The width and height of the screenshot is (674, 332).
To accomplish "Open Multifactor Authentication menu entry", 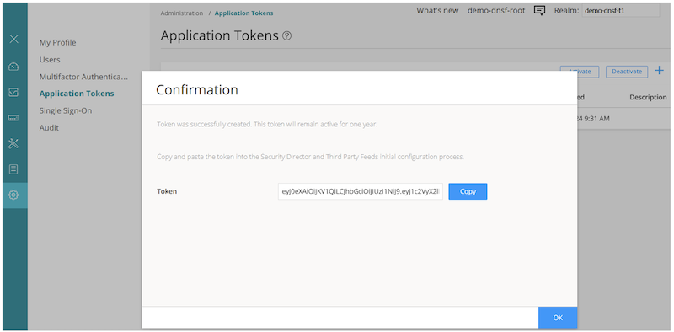I will 83,77.
